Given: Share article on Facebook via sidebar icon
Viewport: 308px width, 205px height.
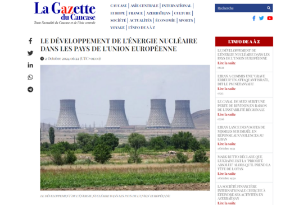Looking at the screenshot, I should [x=30, y=41].
